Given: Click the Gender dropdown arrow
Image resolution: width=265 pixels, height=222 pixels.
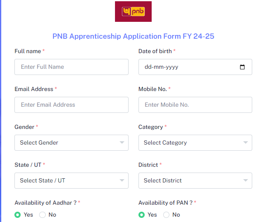Looking at the screenshot, I should click(x=122, y=143).
